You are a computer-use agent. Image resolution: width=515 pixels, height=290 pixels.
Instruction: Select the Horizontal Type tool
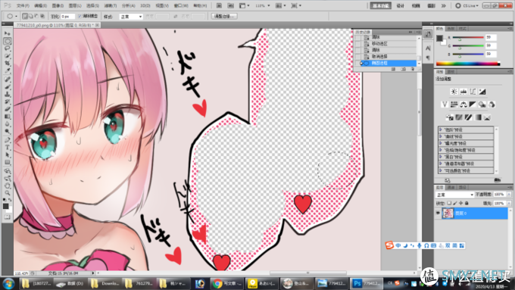tap(8, 148)
